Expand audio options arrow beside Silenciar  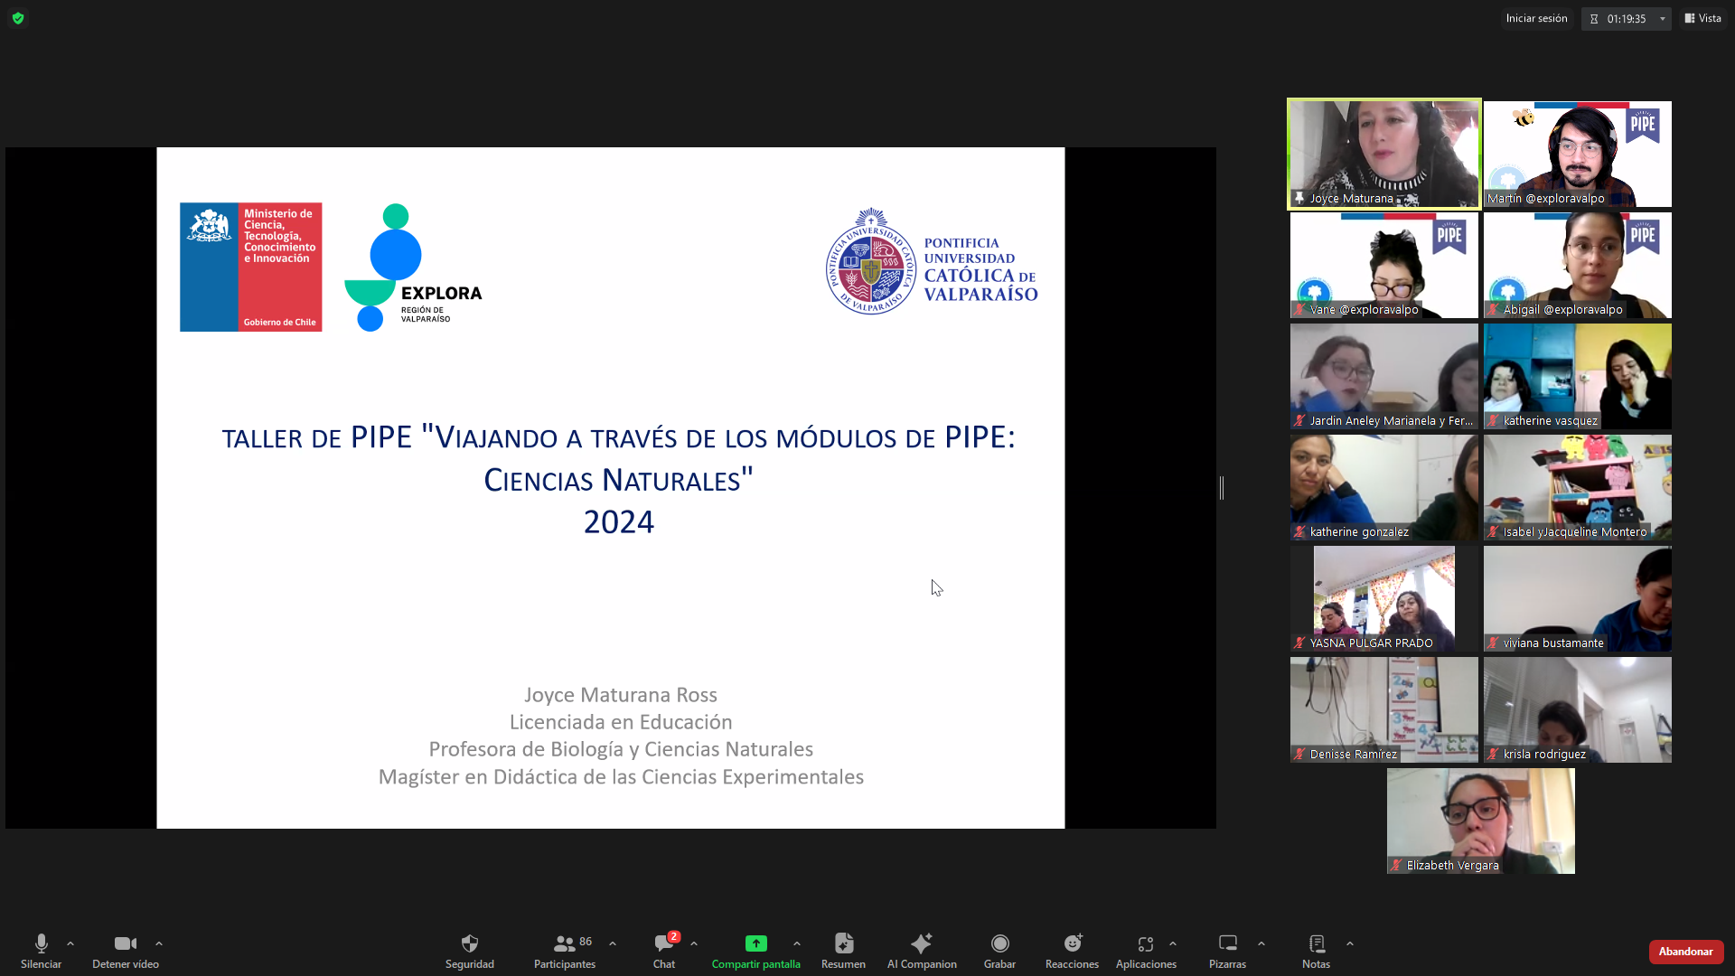[70, 943]
